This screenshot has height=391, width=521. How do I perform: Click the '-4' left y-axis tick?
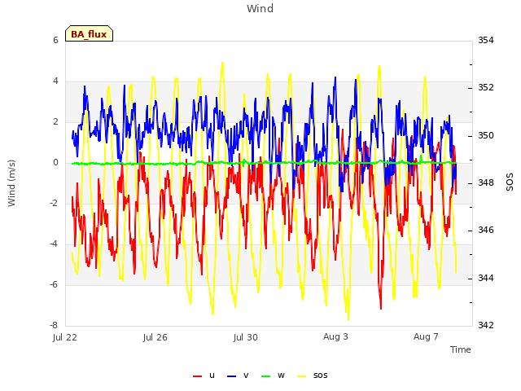(54, 244)
